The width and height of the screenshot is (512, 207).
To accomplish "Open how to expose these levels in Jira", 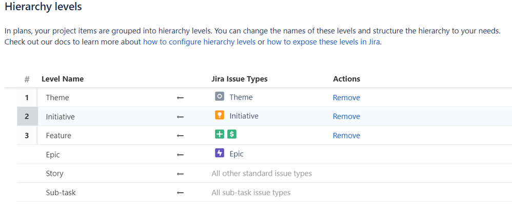I will pyautogui.click(x=323, y=42).
